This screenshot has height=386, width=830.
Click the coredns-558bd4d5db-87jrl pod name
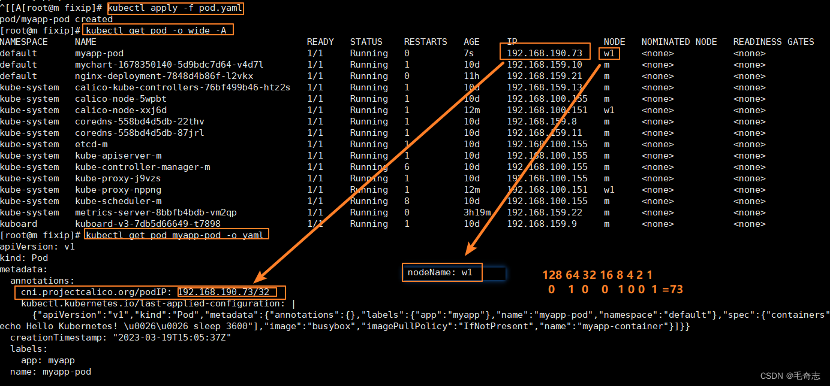coord(139,133)
